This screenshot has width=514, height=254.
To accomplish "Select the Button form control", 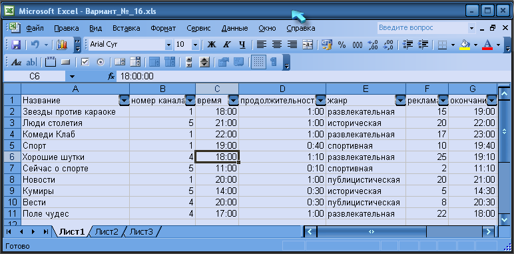I will tap(66, 62).
